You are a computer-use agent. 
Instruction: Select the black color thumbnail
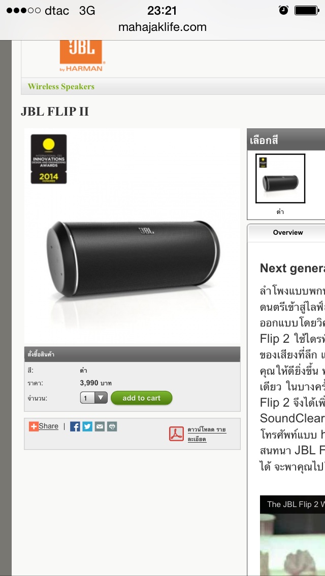(x=280, y=178)
